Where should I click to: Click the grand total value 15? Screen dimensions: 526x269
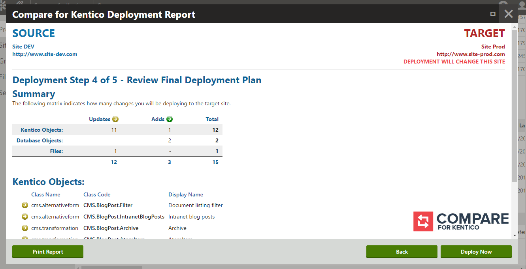pos(215,162)
